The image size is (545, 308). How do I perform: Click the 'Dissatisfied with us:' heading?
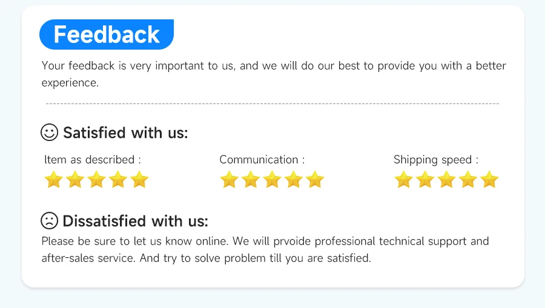tap(135, 221)
